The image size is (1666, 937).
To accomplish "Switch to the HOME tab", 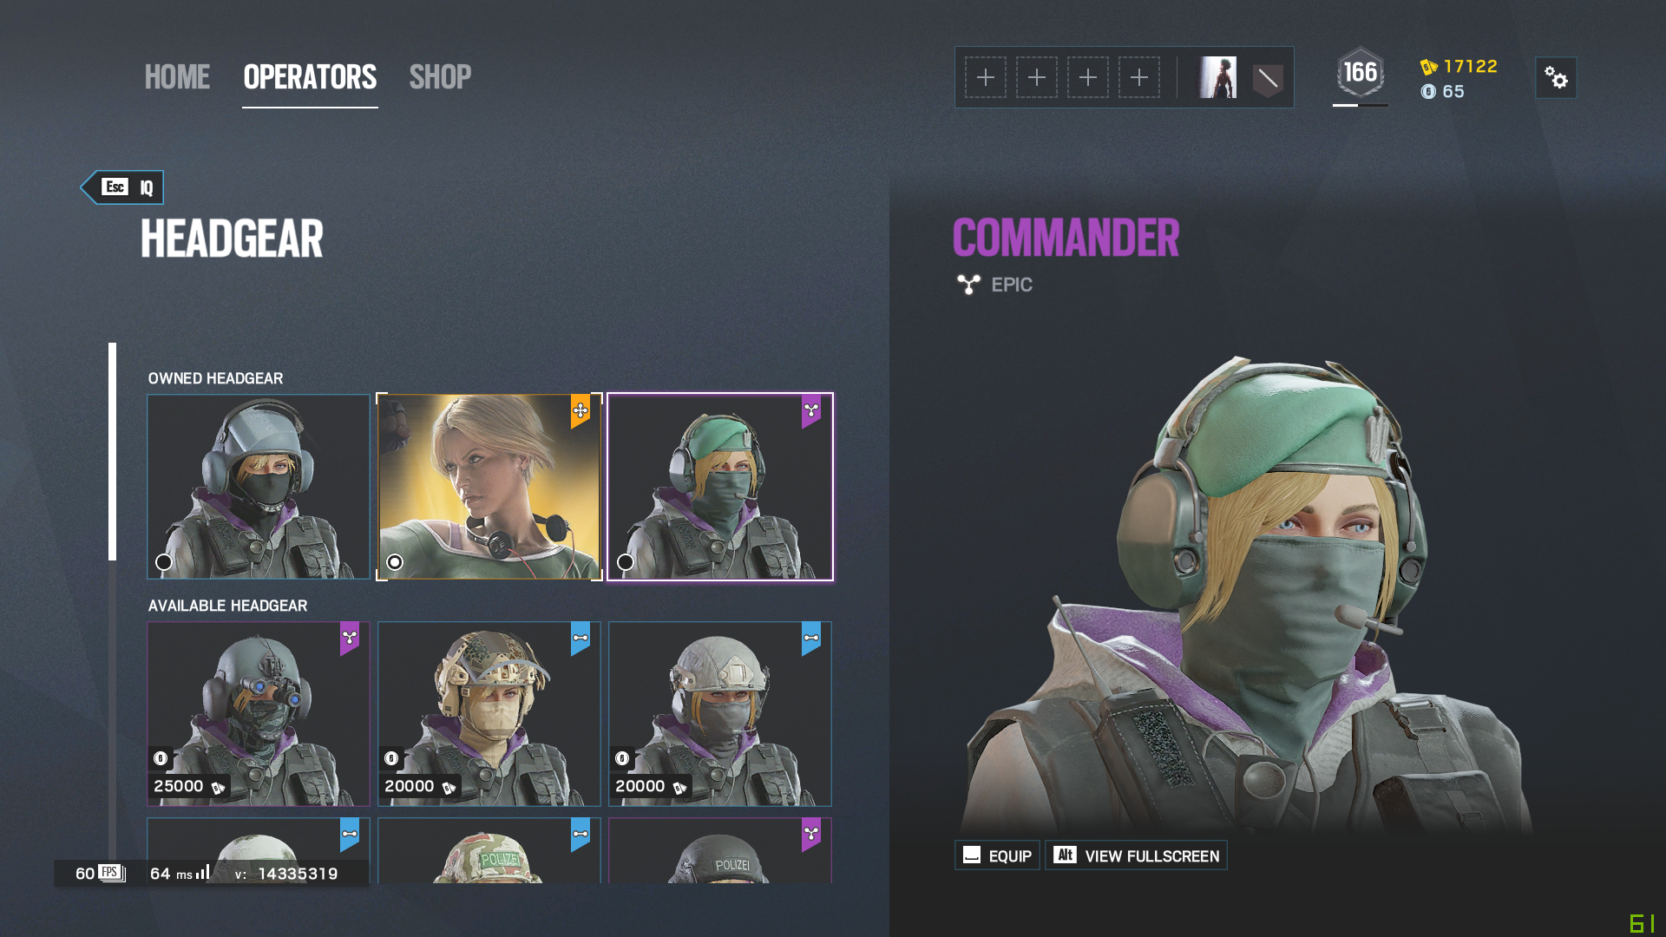I will pyautogui.click(x=177, y=77).
